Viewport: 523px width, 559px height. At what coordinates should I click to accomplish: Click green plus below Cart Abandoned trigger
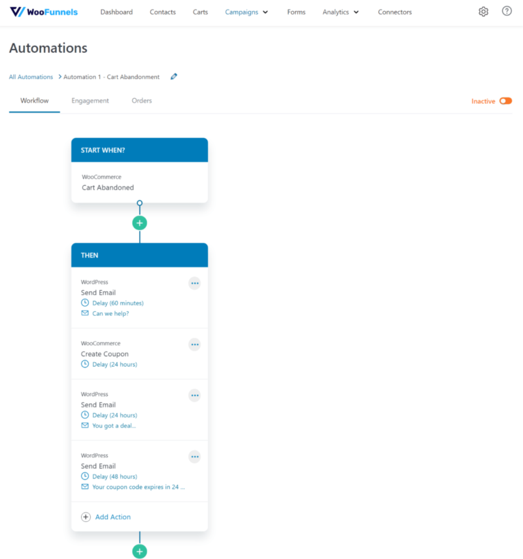pos(139,223)
